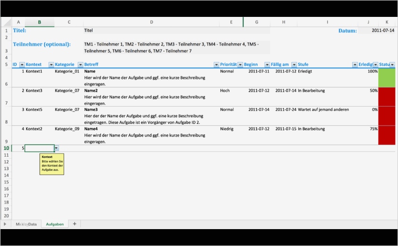Click the date value 2011-07-14 beside Datum
Viewport: 398px width, 246px height.
click(x=377, y=30)
